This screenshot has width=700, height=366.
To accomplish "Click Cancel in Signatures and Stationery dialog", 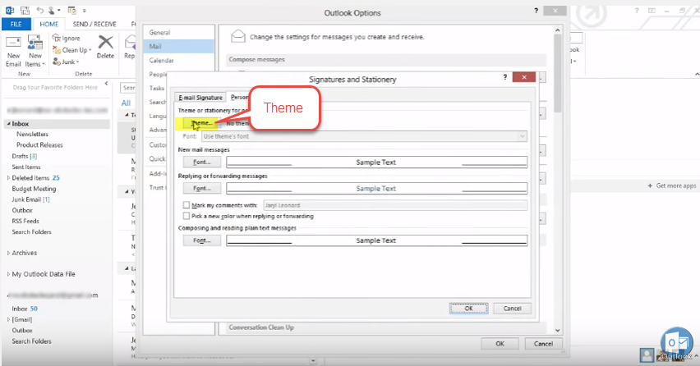I will [512, 309].
